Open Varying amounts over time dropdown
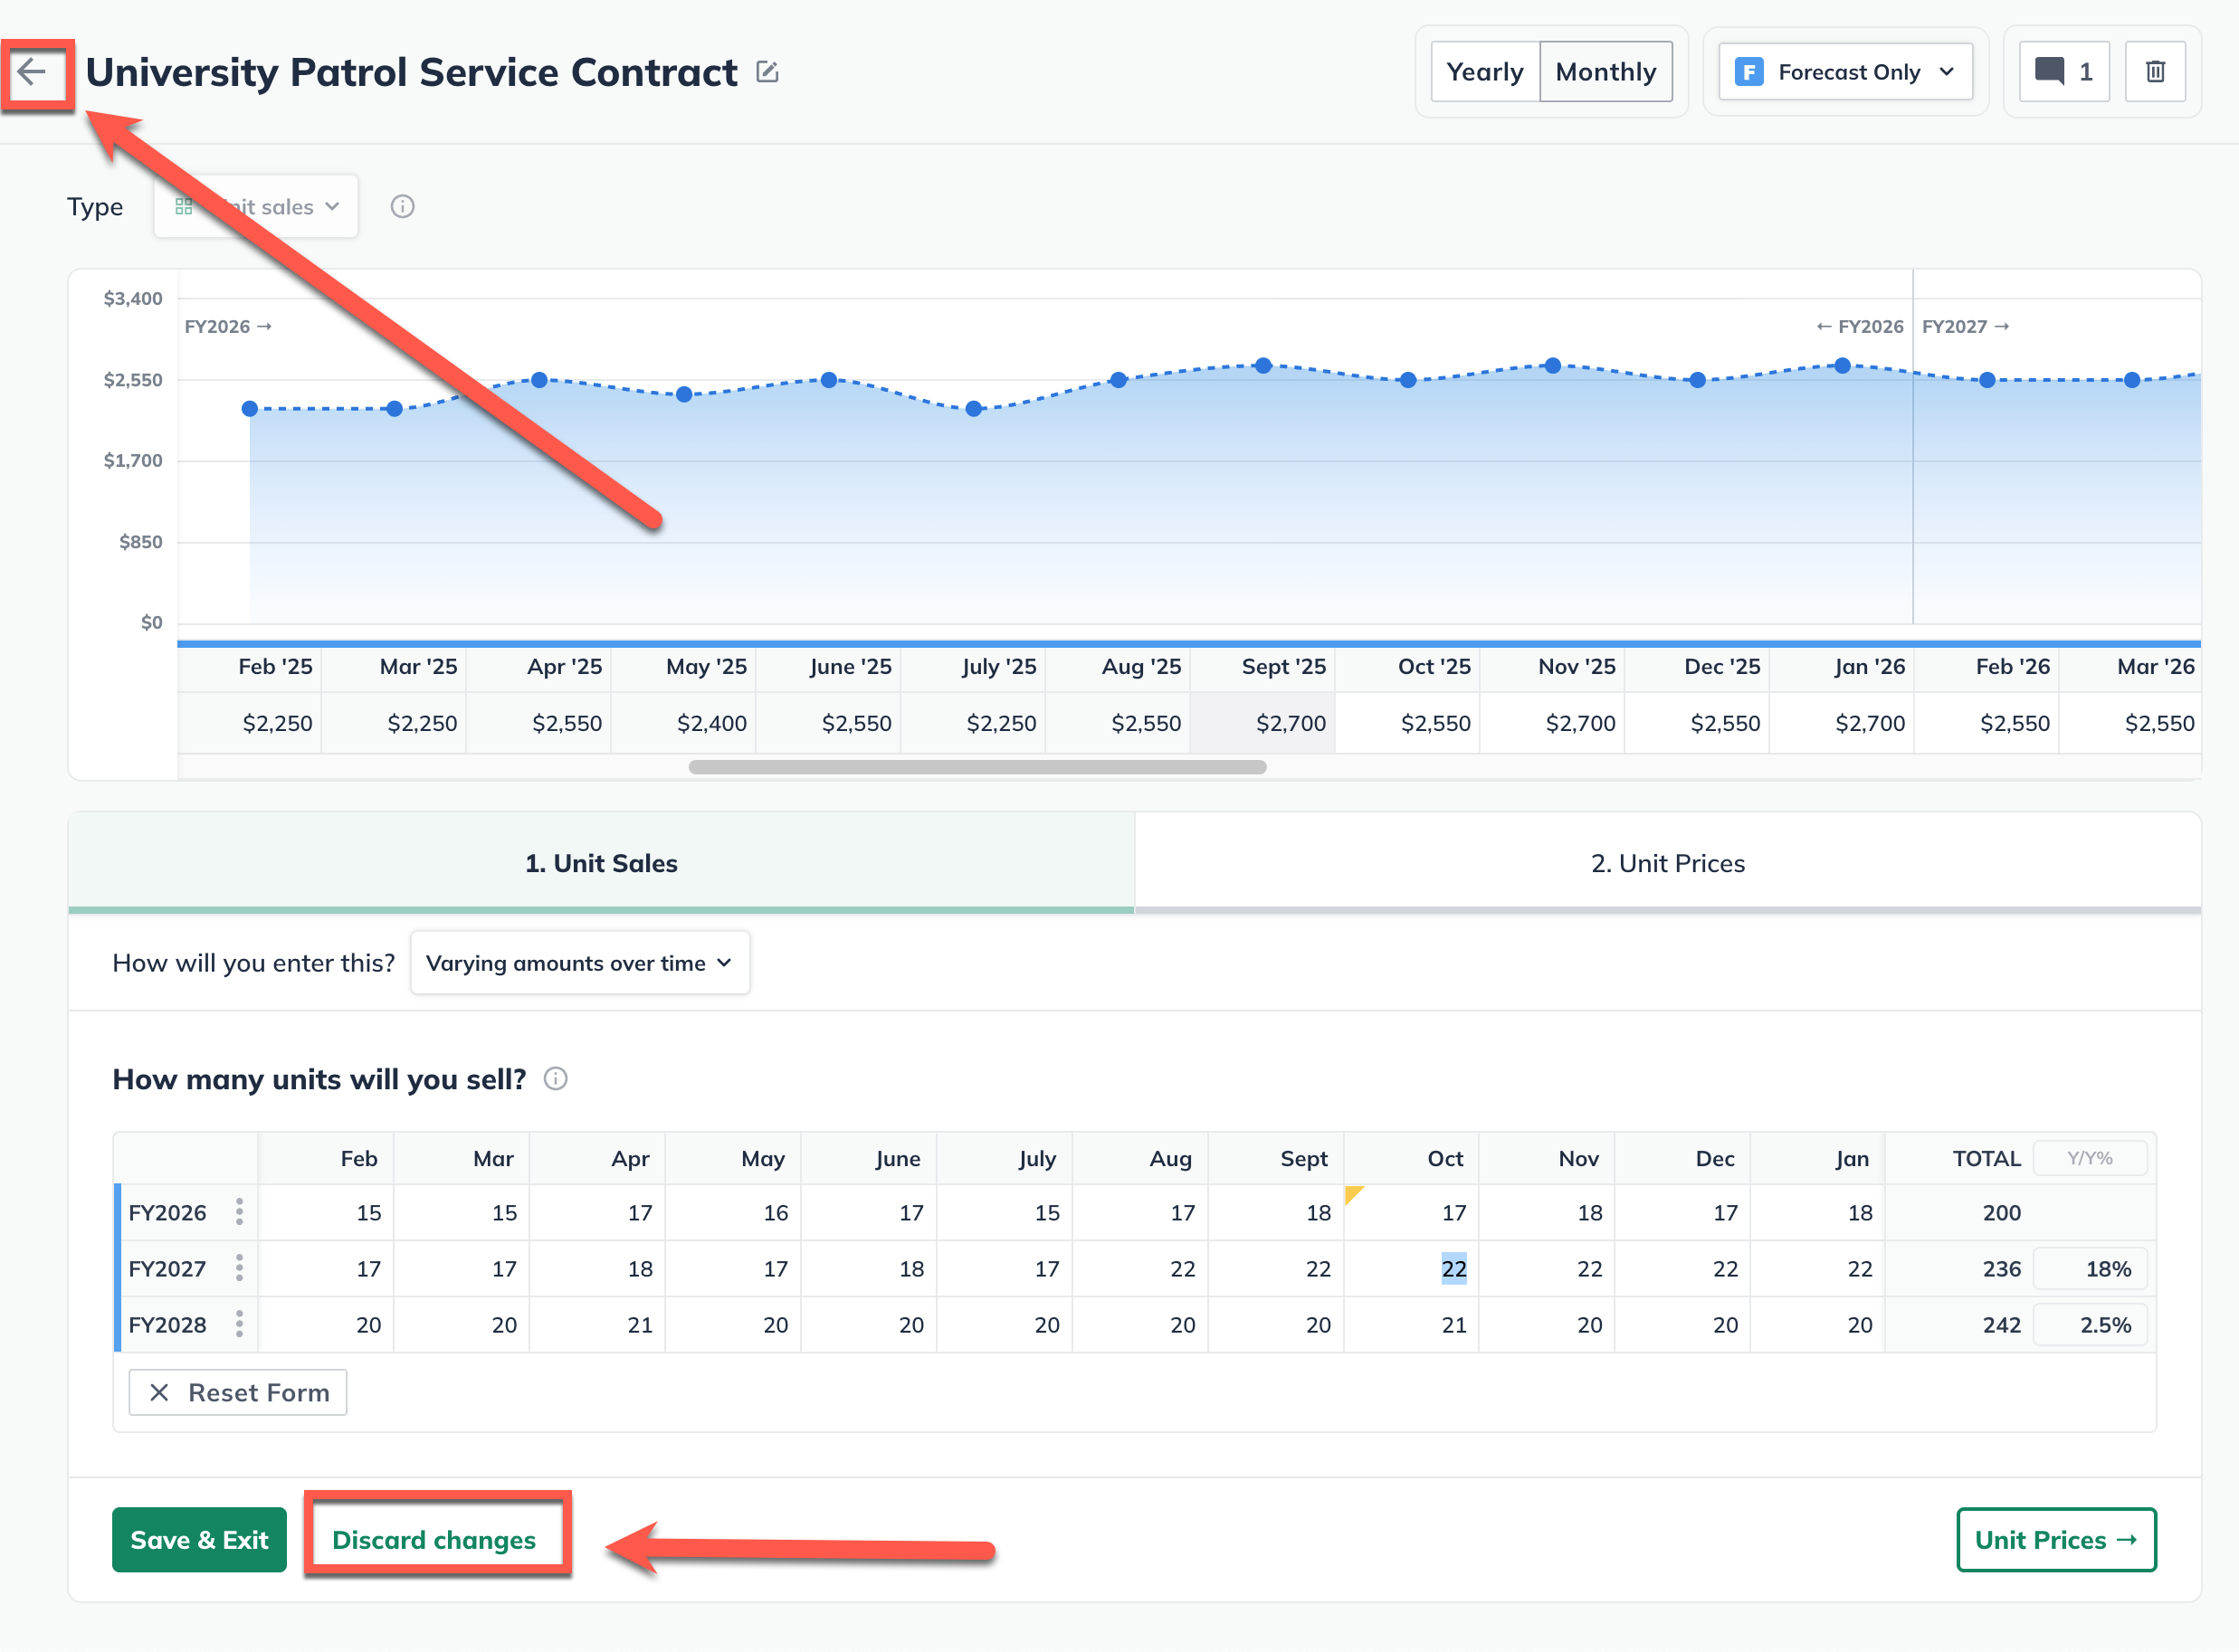 pyautogui.click(x=579, y=963)
